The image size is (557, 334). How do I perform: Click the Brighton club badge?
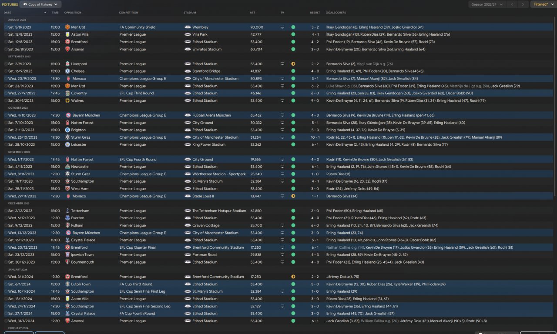coord(67,130)
